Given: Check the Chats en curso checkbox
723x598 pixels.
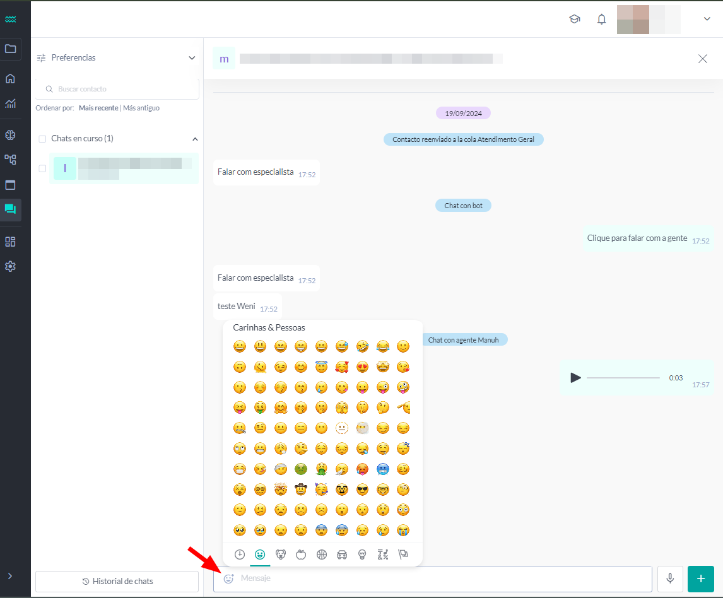Looking at the screenshot, I should pyautogui.click(x=42, y=138).
